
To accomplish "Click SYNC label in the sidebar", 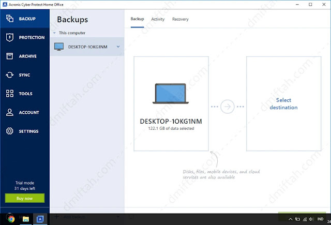I will tap(24, 75).
